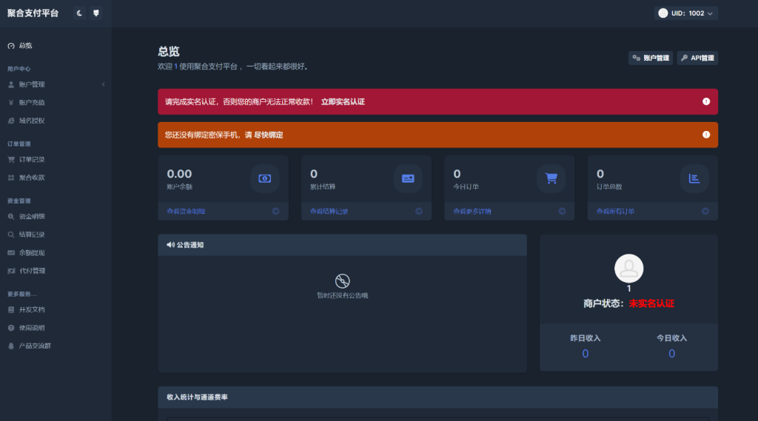Click the shopping cart icon on 今日订单 card
Viewport: 758px width, 421px height.
pos(551,178)
